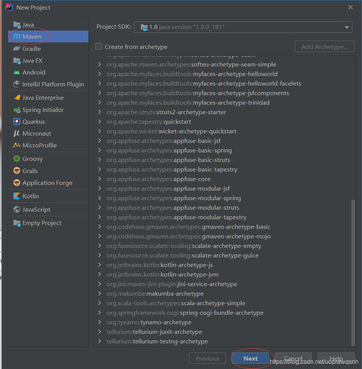Click the Grails icon

point(17,171)
